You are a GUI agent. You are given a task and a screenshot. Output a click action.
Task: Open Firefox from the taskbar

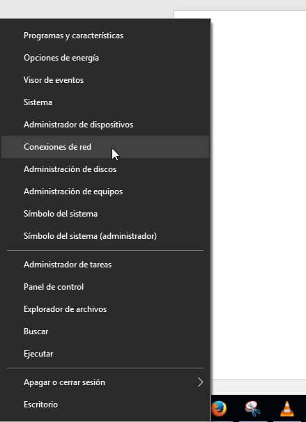219,409
